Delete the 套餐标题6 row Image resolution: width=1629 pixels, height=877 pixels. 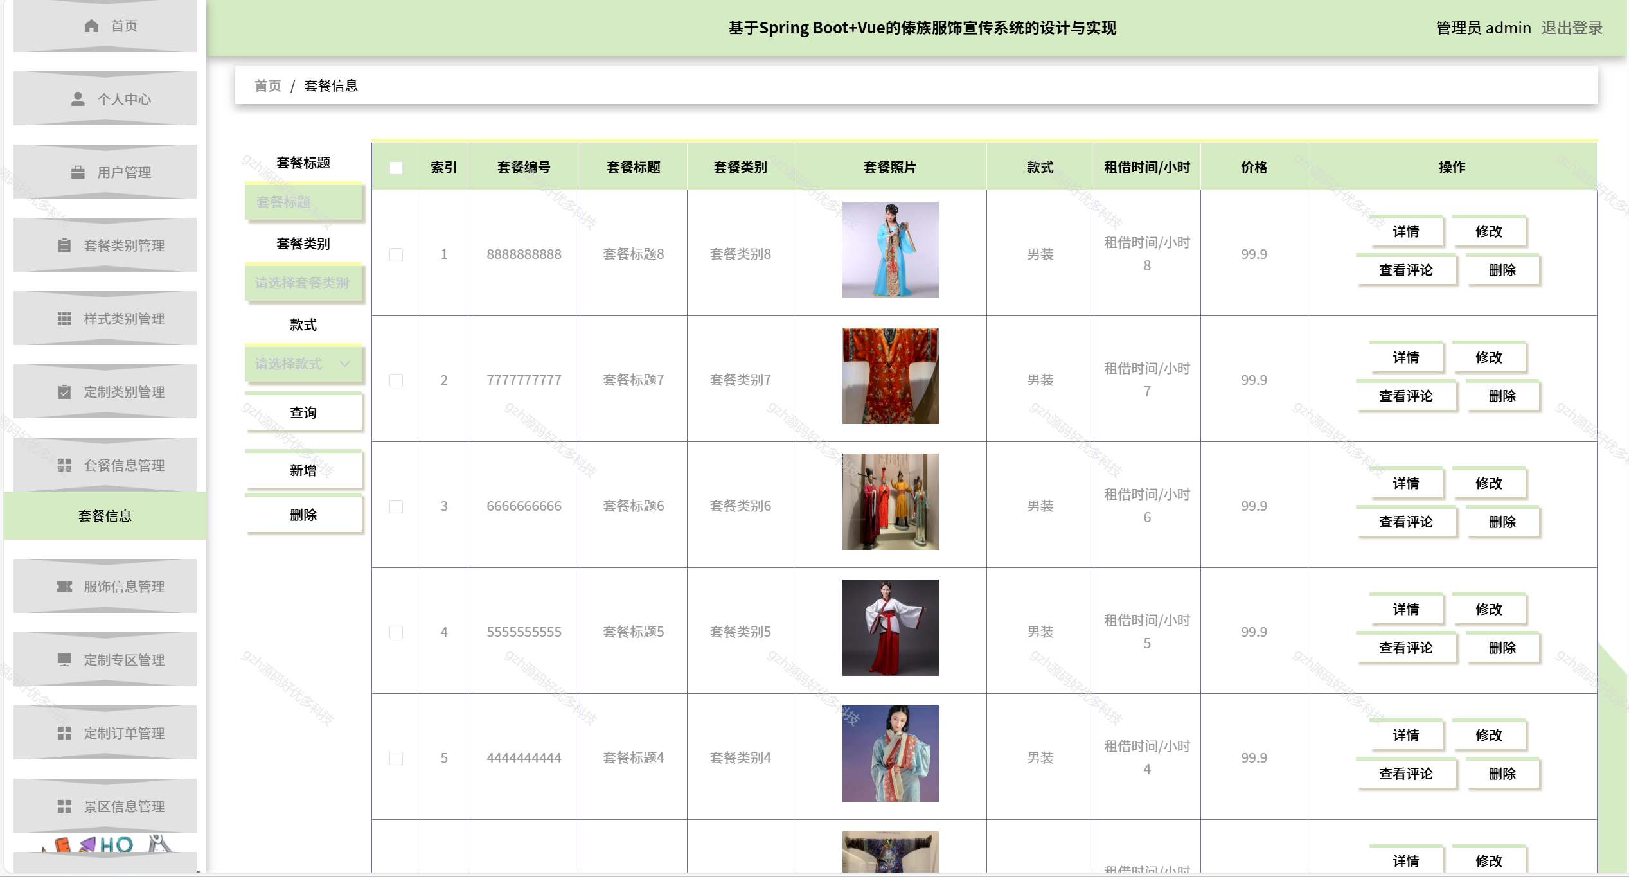pyautogui.click(x=1502, y=522)
